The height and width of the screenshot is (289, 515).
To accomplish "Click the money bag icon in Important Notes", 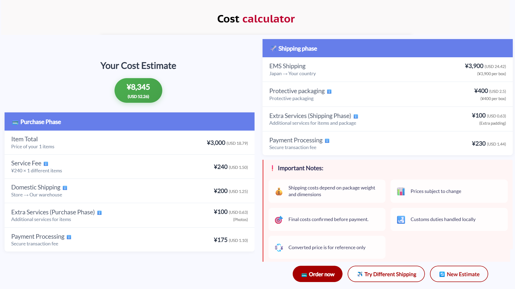I will 279,191.
